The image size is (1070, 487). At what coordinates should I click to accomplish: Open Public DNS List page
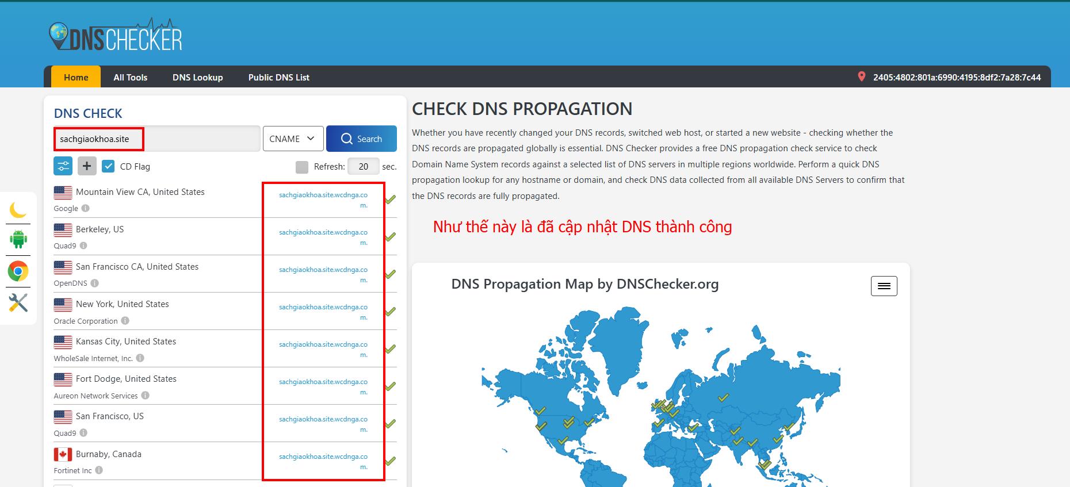(278, 77)
